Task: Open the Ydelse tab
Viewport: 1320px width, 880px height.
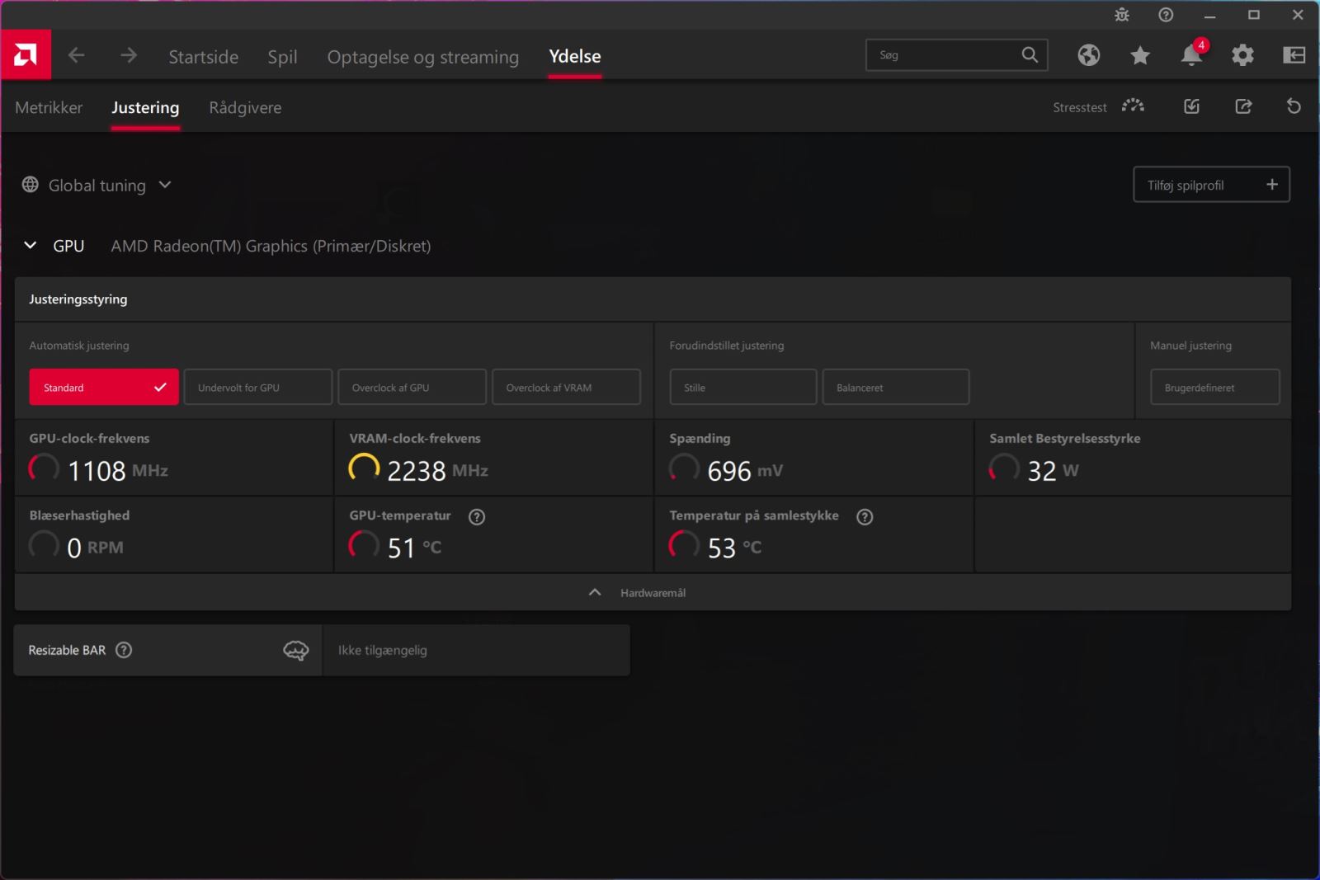Action: (575, 56)
